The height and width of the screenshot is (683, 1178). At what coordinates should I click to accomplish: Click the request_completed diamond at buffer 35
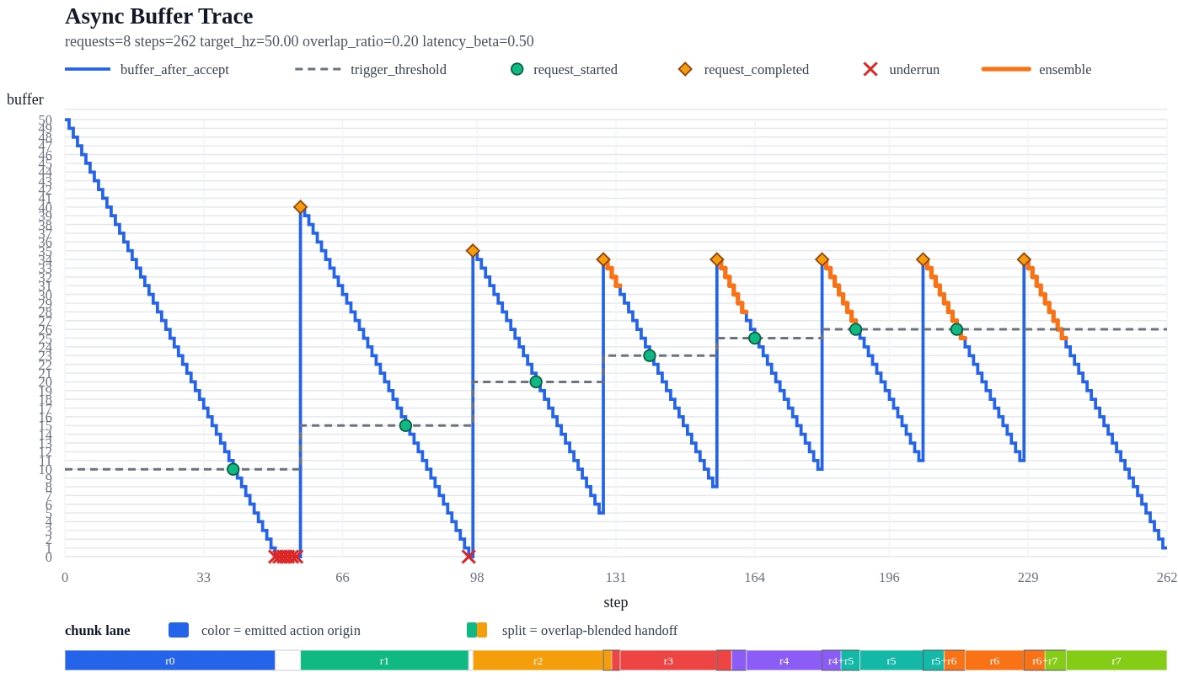click(473, 251)
